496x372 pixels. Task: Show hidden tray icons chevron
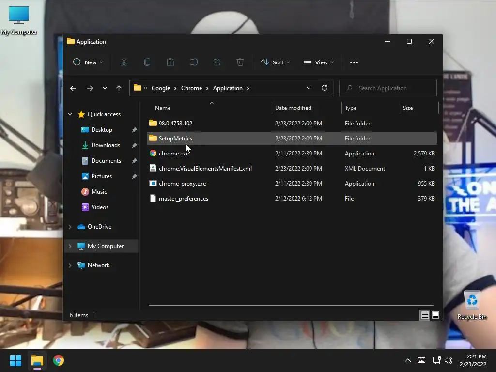(408, 360)
